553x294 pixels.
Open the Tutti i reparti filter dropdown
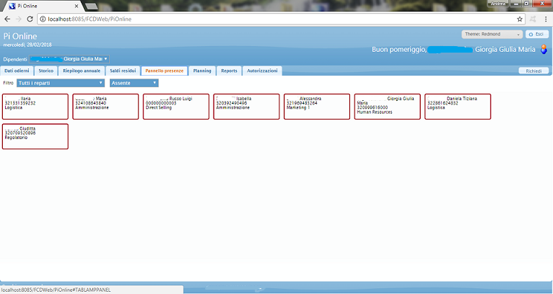coord(61,83)
